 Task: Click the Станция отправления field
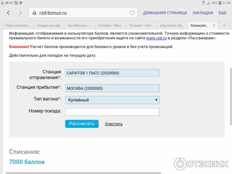(x=112, y=73)
